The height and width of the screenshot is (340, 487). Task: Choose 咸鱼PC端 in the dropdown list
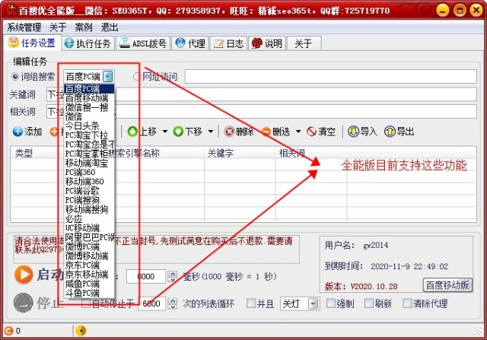coord(89,284)
